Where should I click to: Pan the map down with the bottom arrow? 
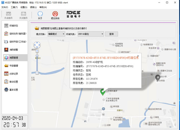(37, 47)
